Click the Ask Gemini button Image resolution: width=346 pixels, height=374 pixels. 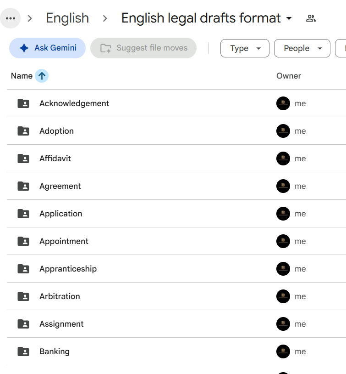click(47, 48)
